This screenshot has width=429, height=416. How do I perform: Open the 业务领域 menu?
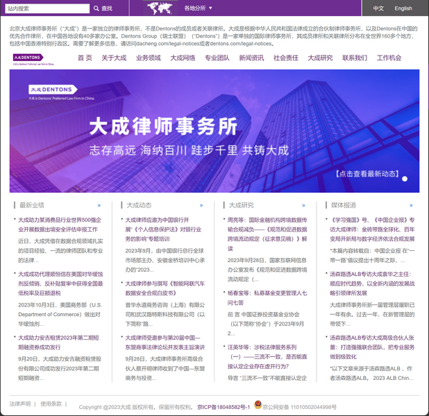pos(148,58)
